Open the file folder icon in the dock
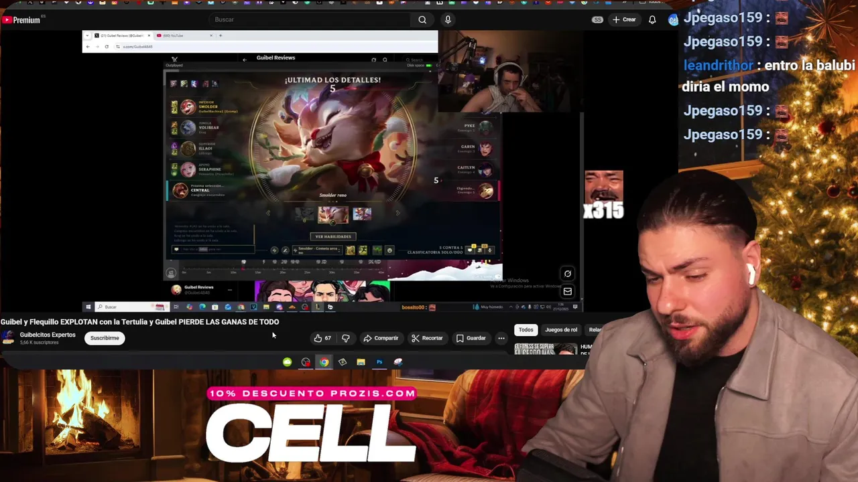Image resolution: width=858 pixels, height=482 pixels. pyautogui.click(x=361, y=362)
